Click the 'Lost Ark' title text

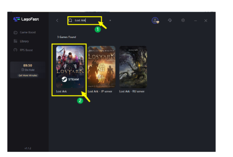click(61, 91)
